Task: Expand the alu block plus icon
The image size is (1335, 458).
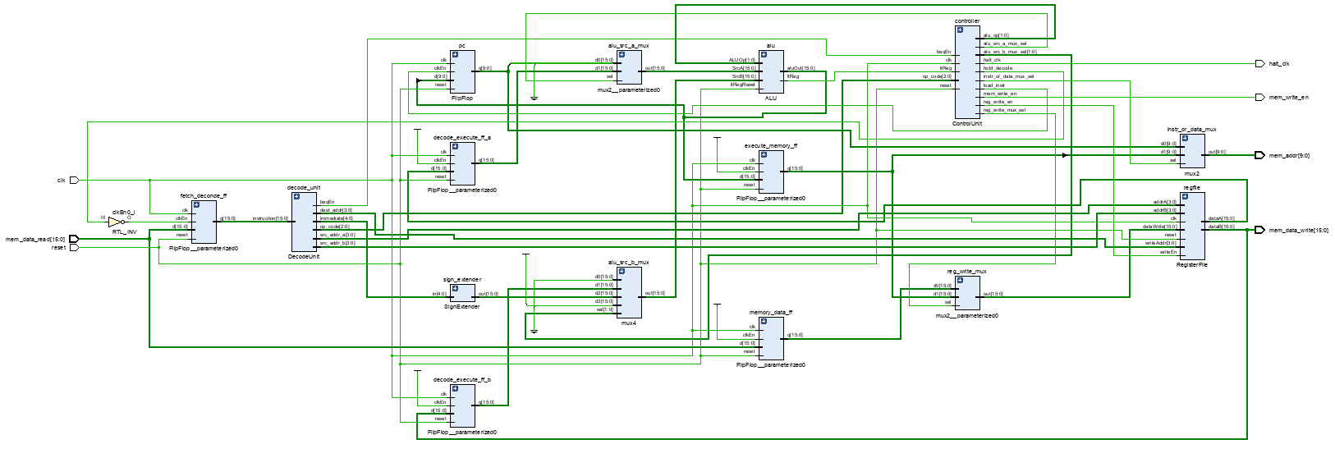Action: coord(763,55)
